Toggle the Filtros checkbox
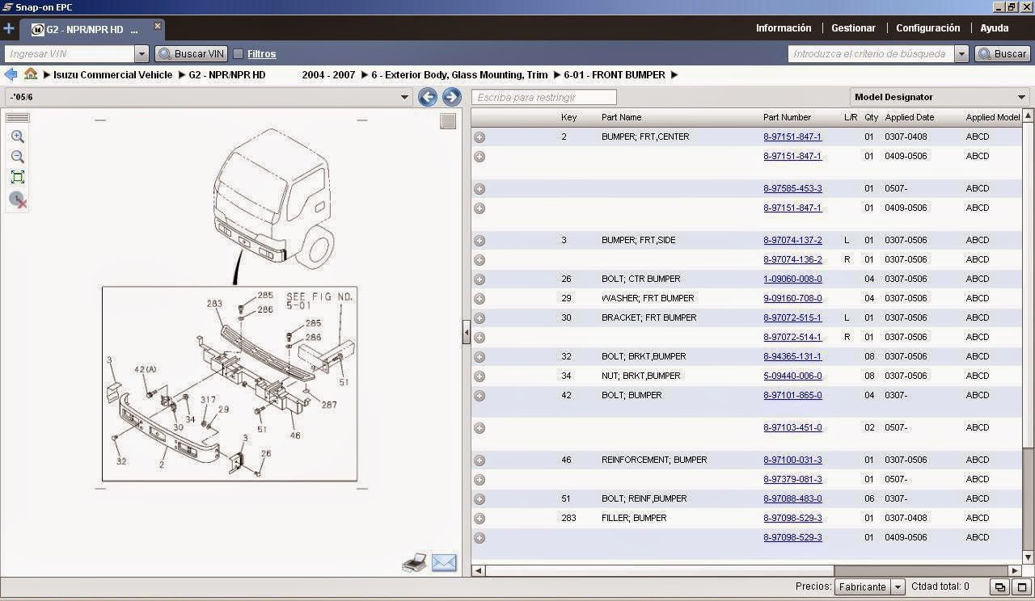The height and width of the screenshot is (601, 1035). (238, 54)
